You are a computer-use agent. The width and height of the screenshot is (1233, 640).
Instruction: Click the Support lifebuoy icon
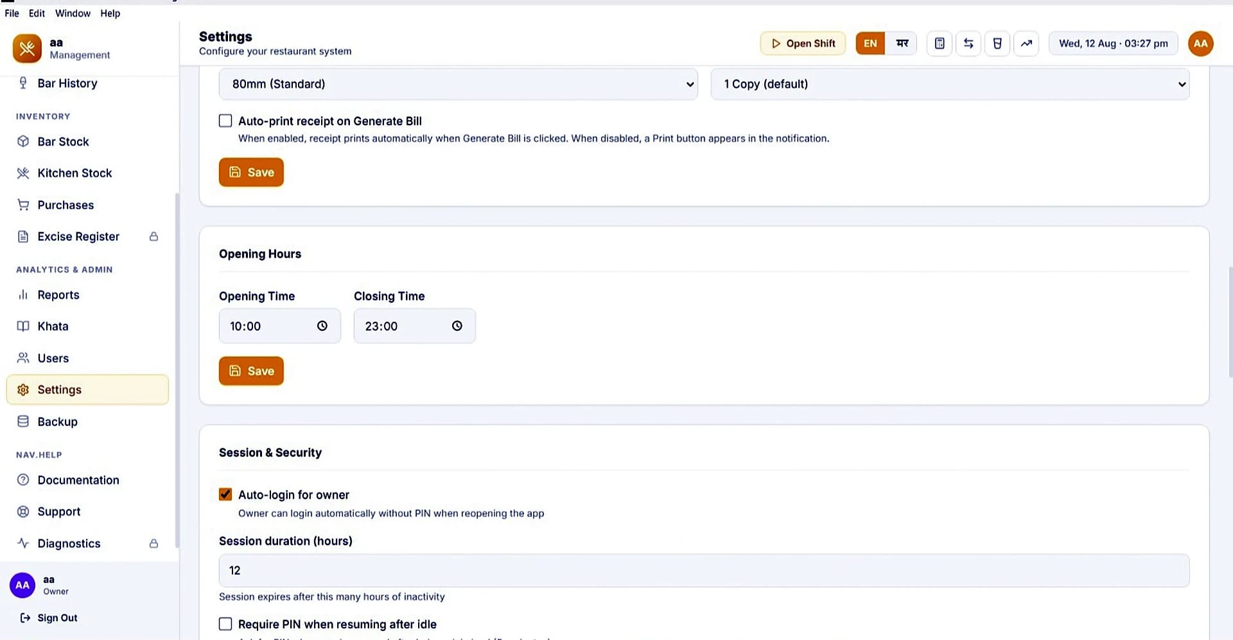click(x=23, y=512)
